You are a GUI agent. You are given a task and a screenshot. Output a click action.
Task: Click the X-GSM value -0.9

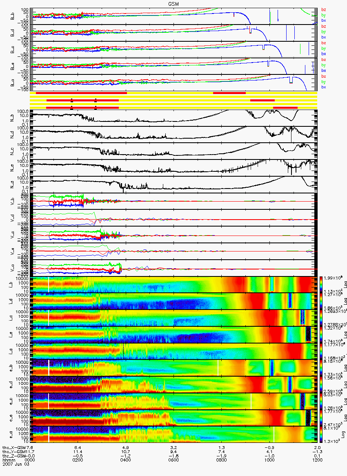pyautogui.click(x=269, y=448)
